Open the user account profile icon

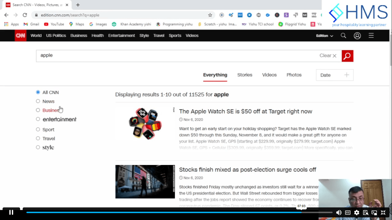(357, 36)
